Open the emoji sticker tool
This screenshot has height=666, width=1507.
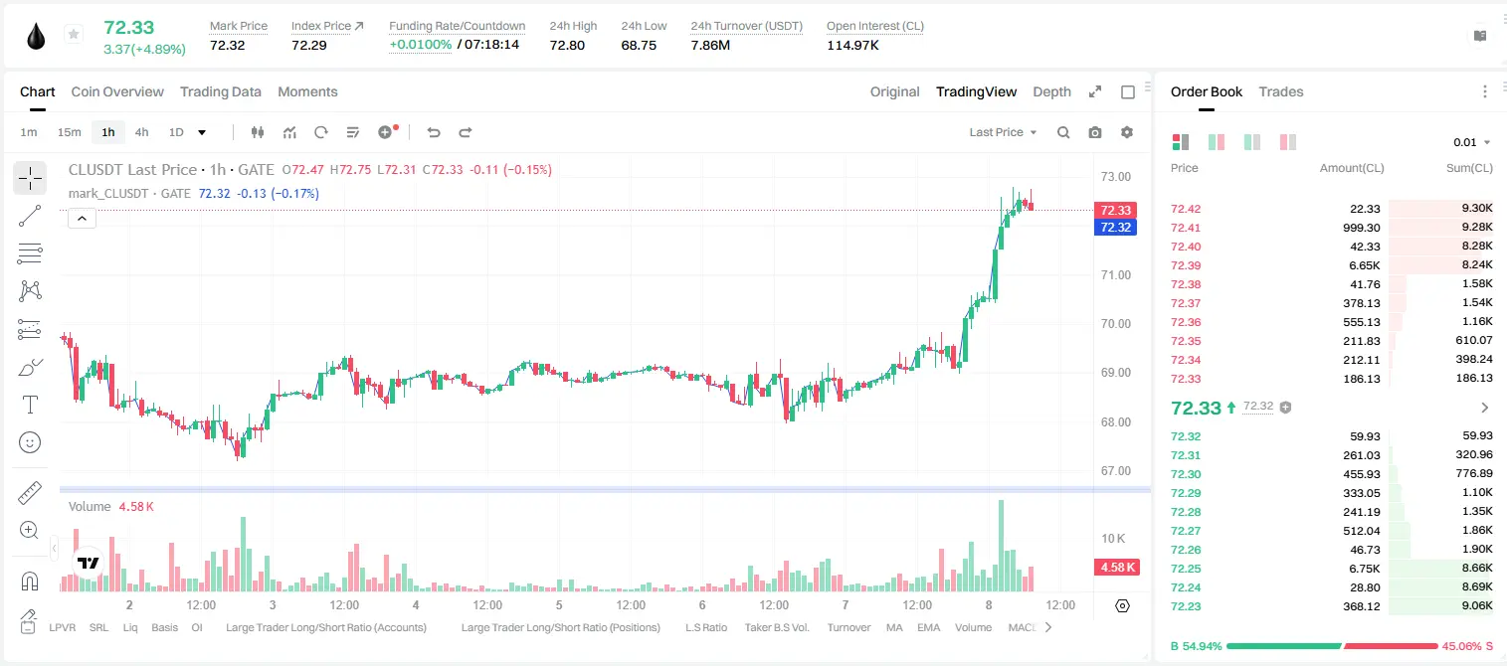pyautogui.click(x=30, y=442)
